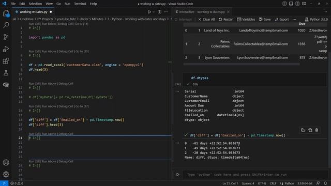The height and width of the screenshot is (186, 331).
Task: Open the Run menu
Action: pos(67,4)
